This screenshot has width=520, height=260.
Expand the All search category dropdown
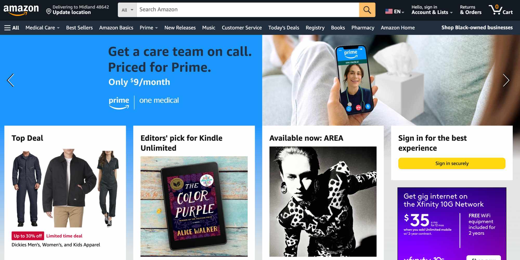(127, 10)
